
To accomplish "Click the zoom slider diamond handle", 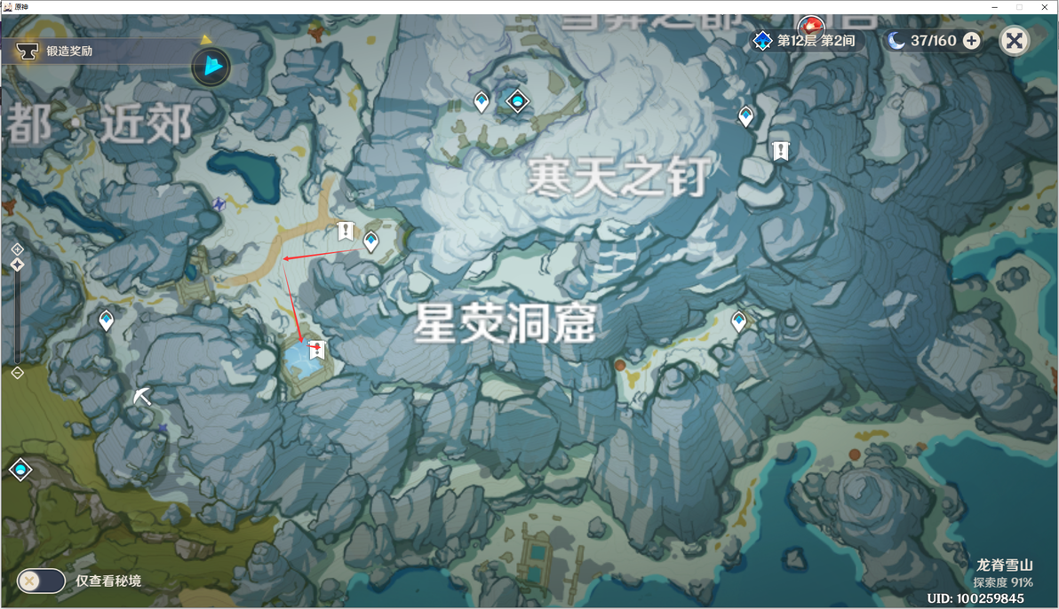I will click(x=18, y=265).
